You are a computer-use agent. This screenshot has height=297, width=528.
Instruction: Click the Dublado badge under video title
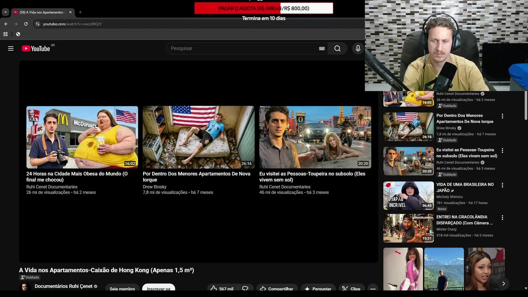(30, 277)
